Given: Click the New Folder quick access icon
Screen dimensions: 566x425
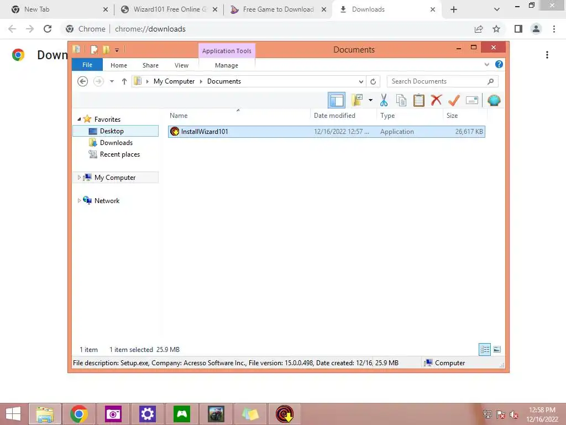Looking at the screenshot, I should 106,49.
